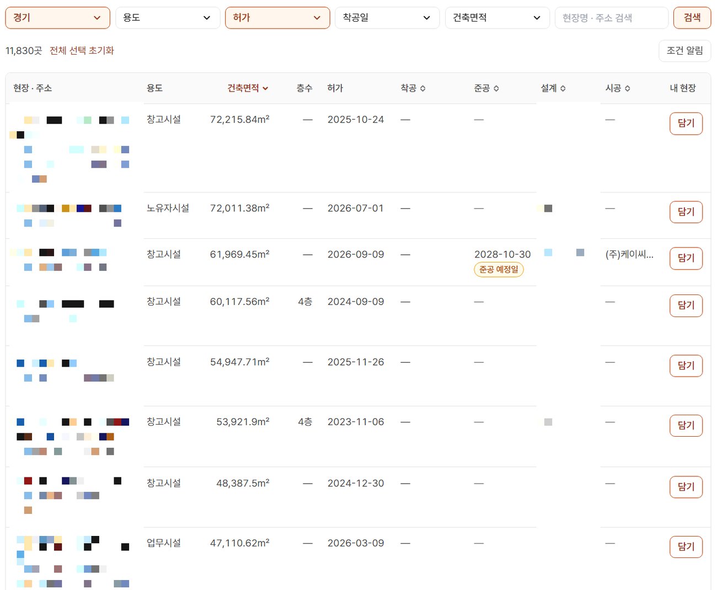Open the 건축면적 filter dropdown

(x=497, y=18)
